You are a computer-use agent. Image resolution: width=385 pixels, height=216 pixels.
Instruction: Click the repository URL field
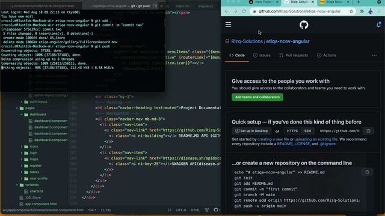(339, 131)
